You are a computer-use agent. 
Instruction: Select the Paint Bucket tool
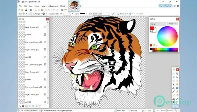coord(173,88)
